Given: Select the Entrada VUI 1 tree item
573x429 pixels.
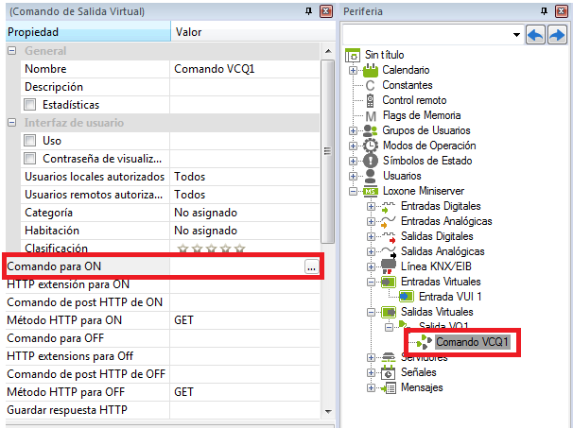Looking at the screenshot, I should [x=450, y=297].
